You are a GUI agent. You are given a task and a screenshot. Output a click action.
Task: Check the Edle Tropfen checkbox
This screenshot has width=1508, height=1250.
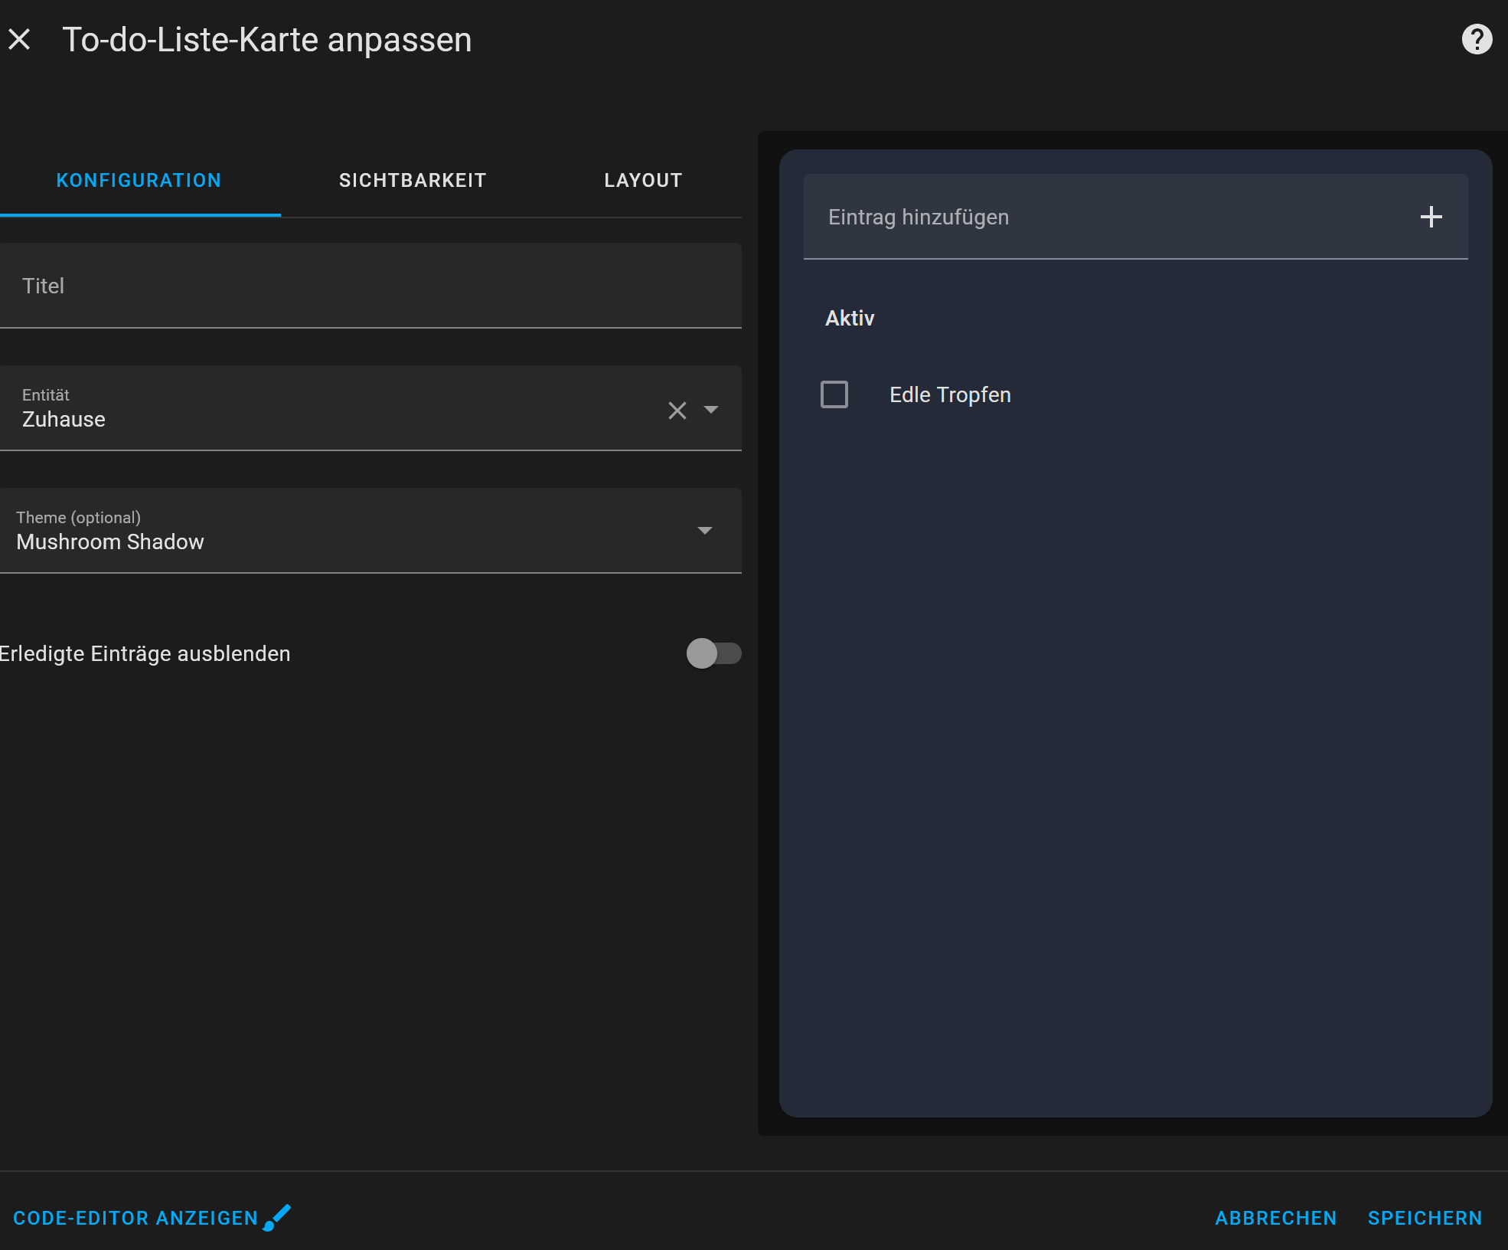(834, 394)
